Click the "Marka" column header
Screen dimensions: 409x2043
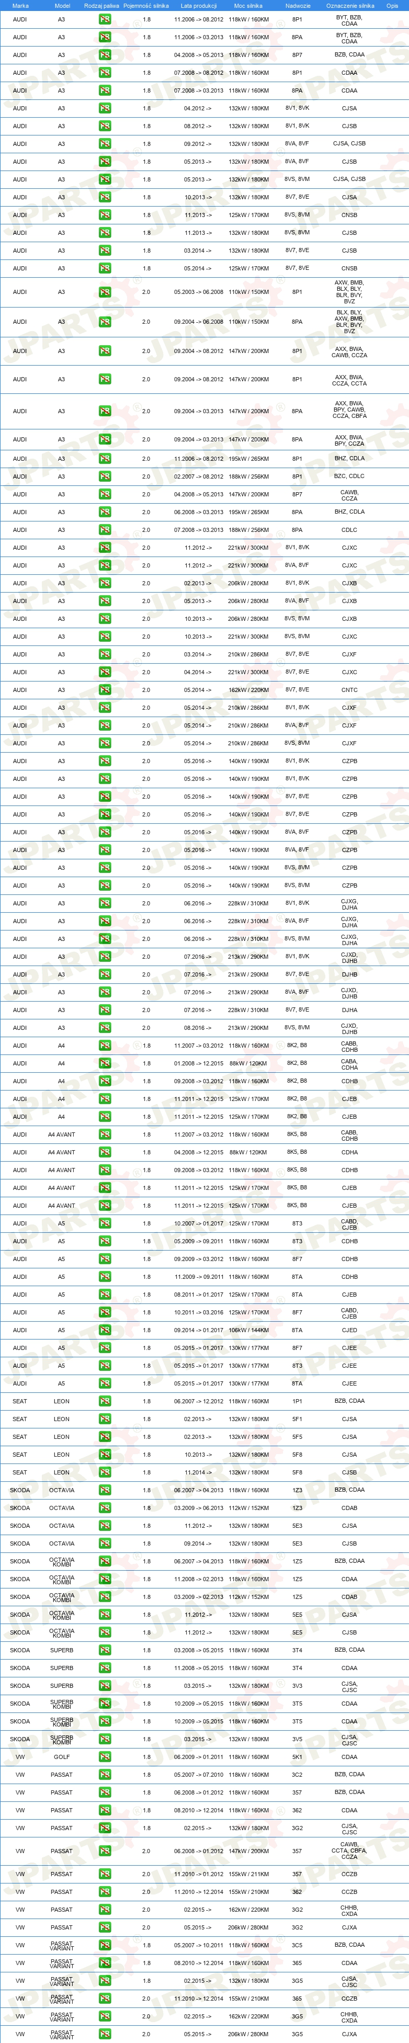pos(20,6)
